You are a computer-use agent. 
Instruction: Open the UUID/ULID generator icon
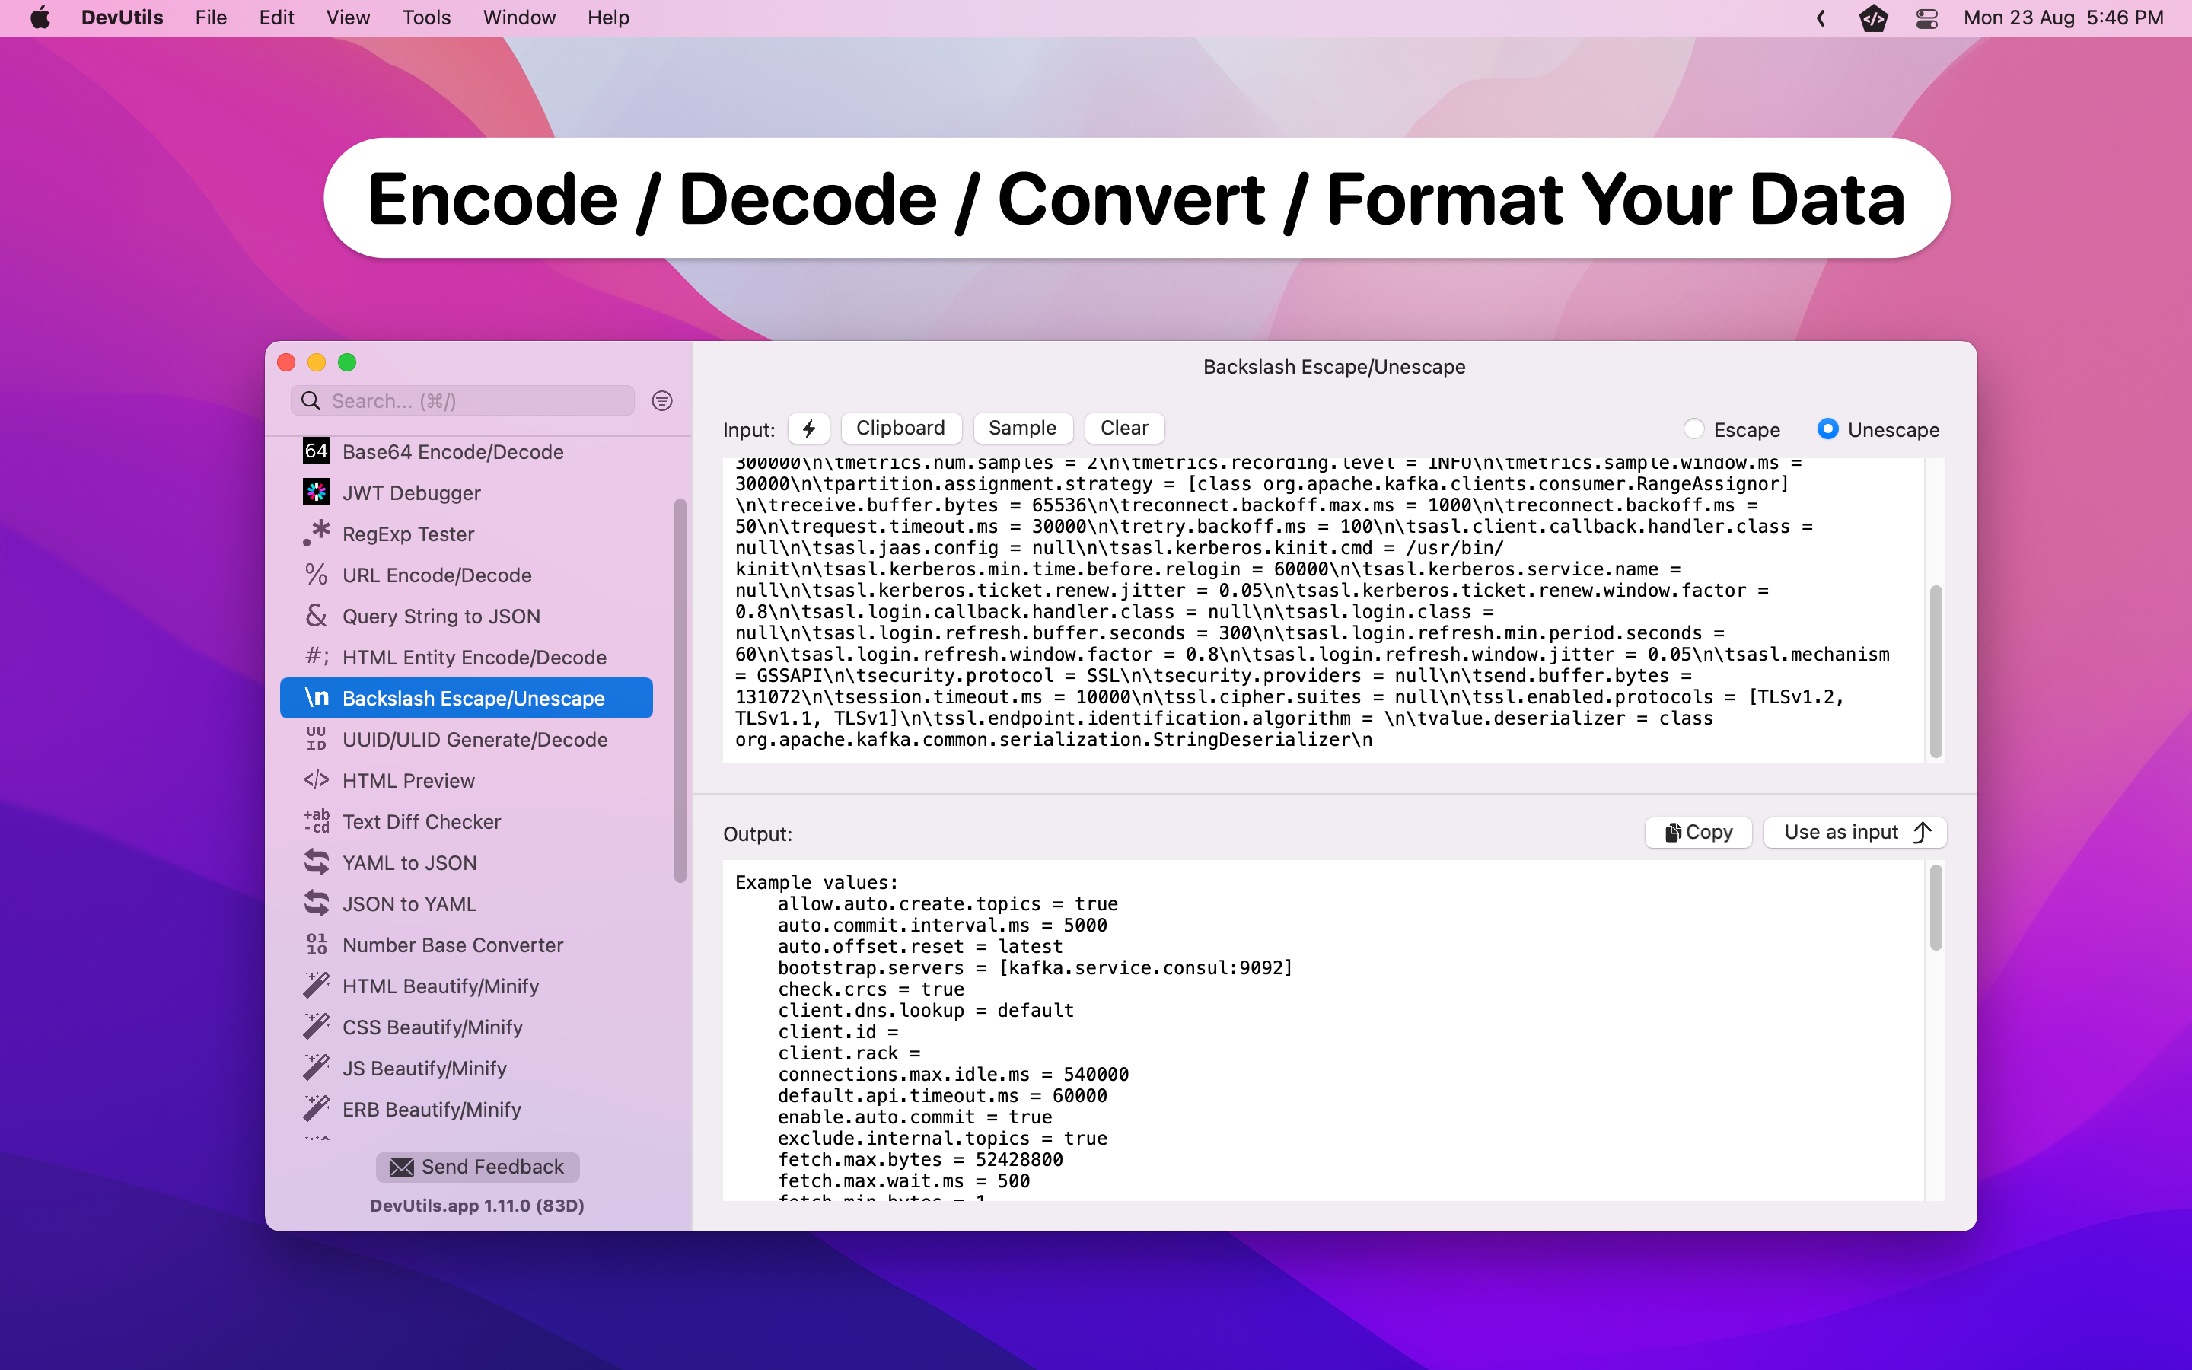pos(316,738)
